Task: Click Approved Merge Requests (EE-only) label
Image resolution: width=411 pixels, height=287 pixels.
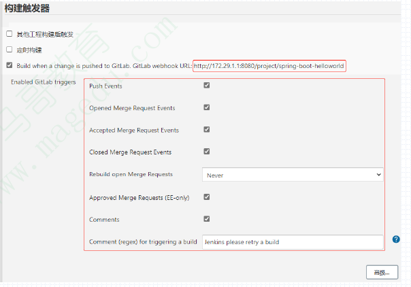Action: (139, 198)
